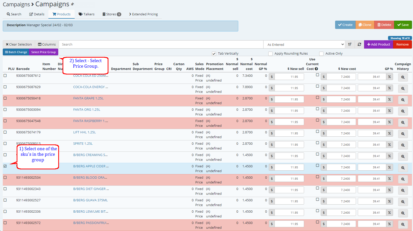The height and width of the screenshot is (231, 413).
Task: Open the Extended Pricing tab
Action: 143,14
